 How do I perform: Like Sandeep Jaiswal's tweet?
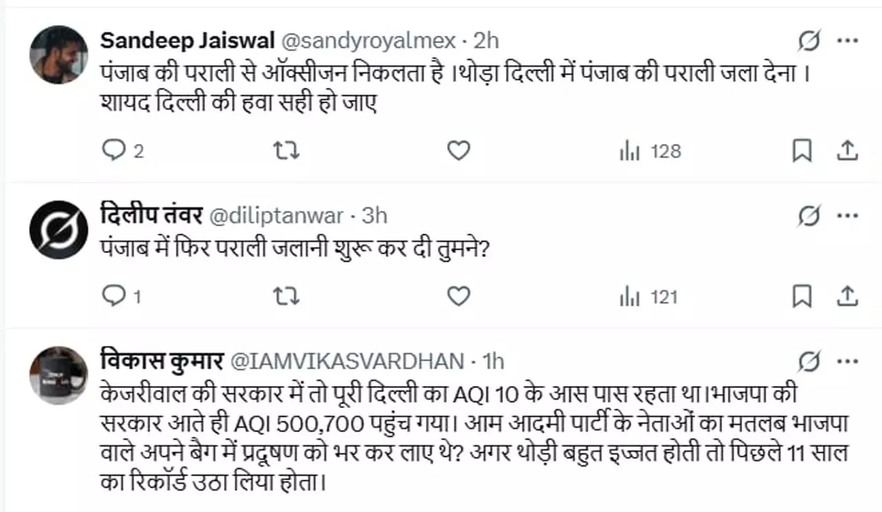click(458, 151)
